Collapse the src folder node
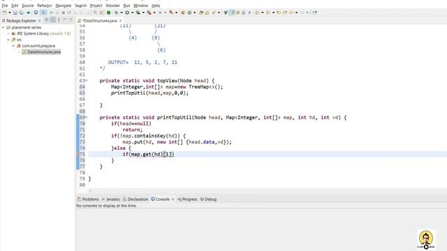This screenshot has height=251, width=447. pos(8,40)
